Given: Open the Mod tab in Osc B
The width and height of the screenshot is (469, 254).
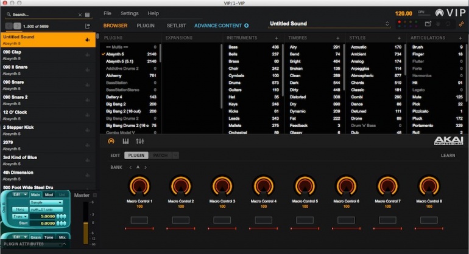Looking at the screenshot, I should coord(49,194).
